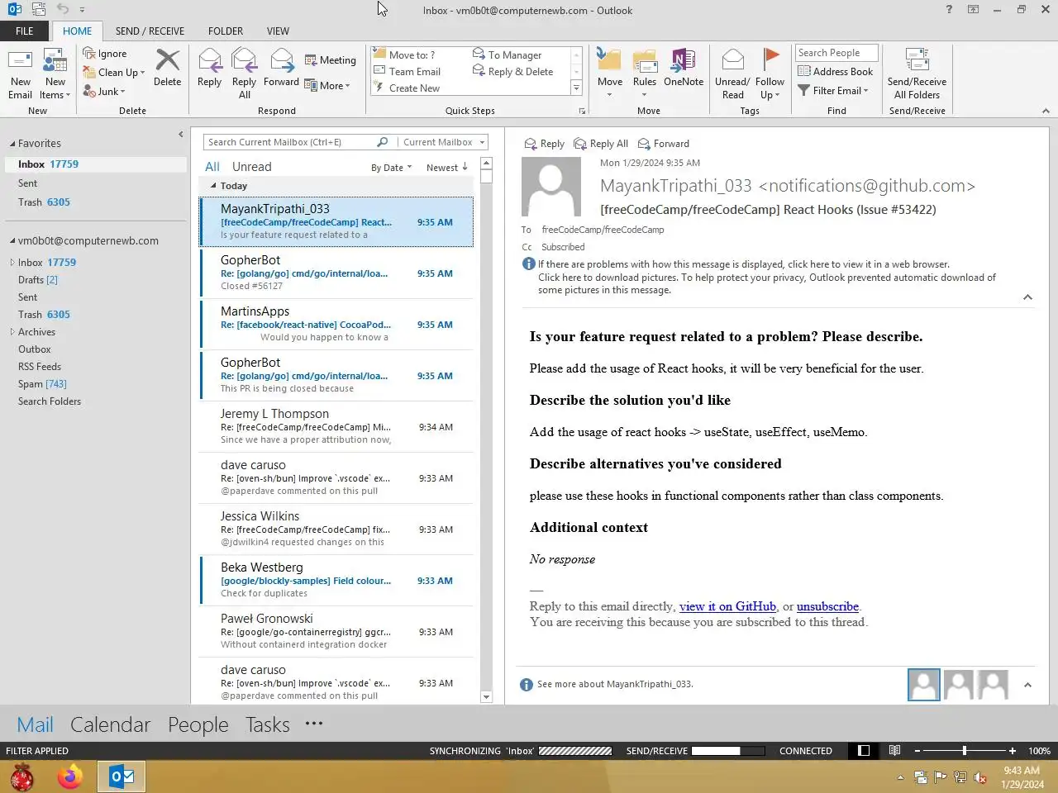Click Reply in the reading pane
This screenshot has height=793, width=1058.
(545, 144)
